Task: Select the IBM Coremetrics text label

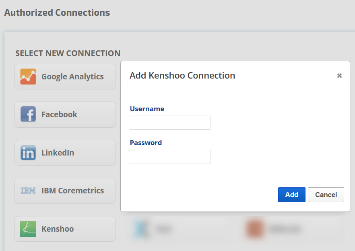Action: click(72, 191)
